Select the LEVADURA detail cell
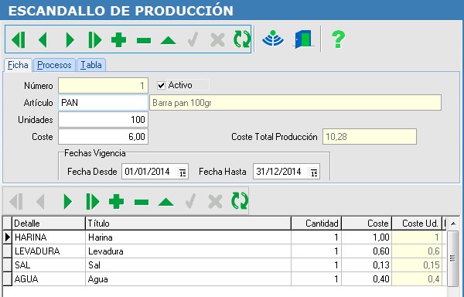Viewport: 464px width, 297px height. 49,251
